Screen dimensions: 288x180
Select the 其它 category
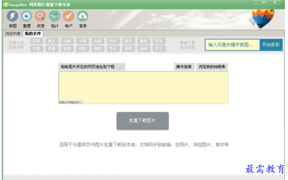click(159, 48)
